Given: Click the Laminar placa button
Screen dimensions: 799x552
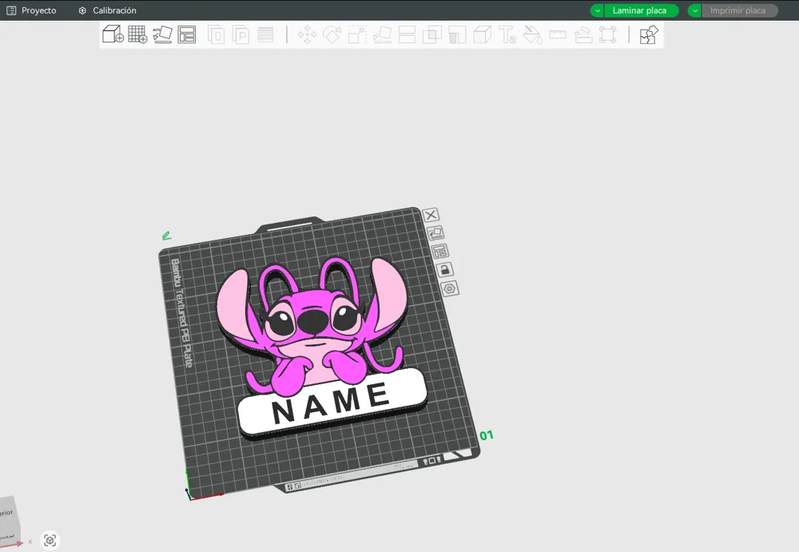Looking at the screenshot, I should pos(641,10).
